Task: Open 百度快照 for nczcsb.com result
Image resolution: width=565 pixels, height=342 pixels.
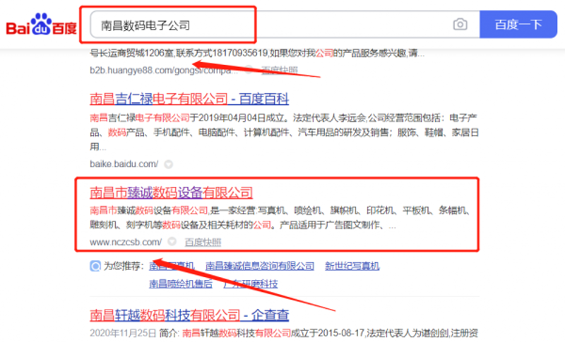Action: point(203,243)
